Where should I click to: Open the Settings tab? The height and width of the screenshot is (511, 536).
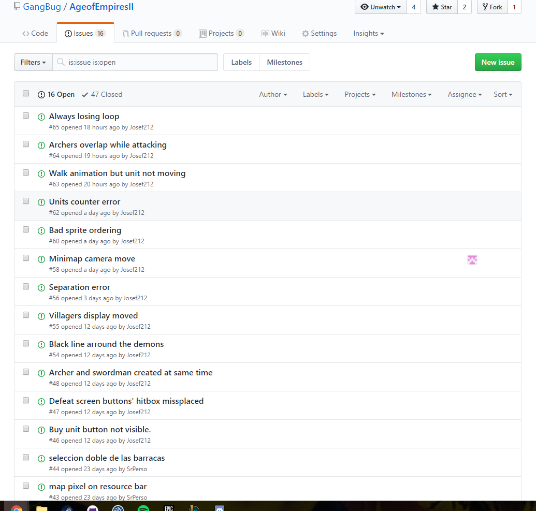(320, 34)
